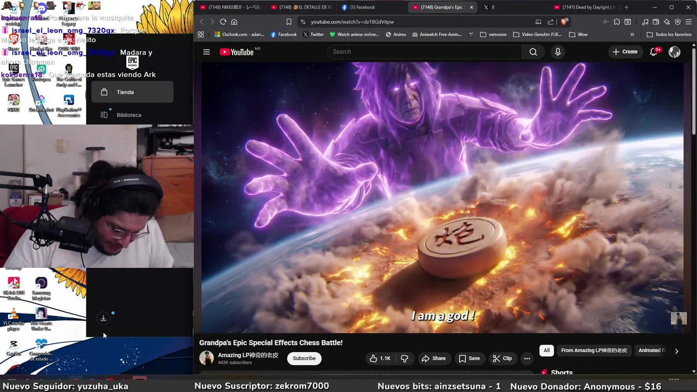Subscribe to the Amazing LP channel
697x392 pixels.
click(x=304, y=358)
